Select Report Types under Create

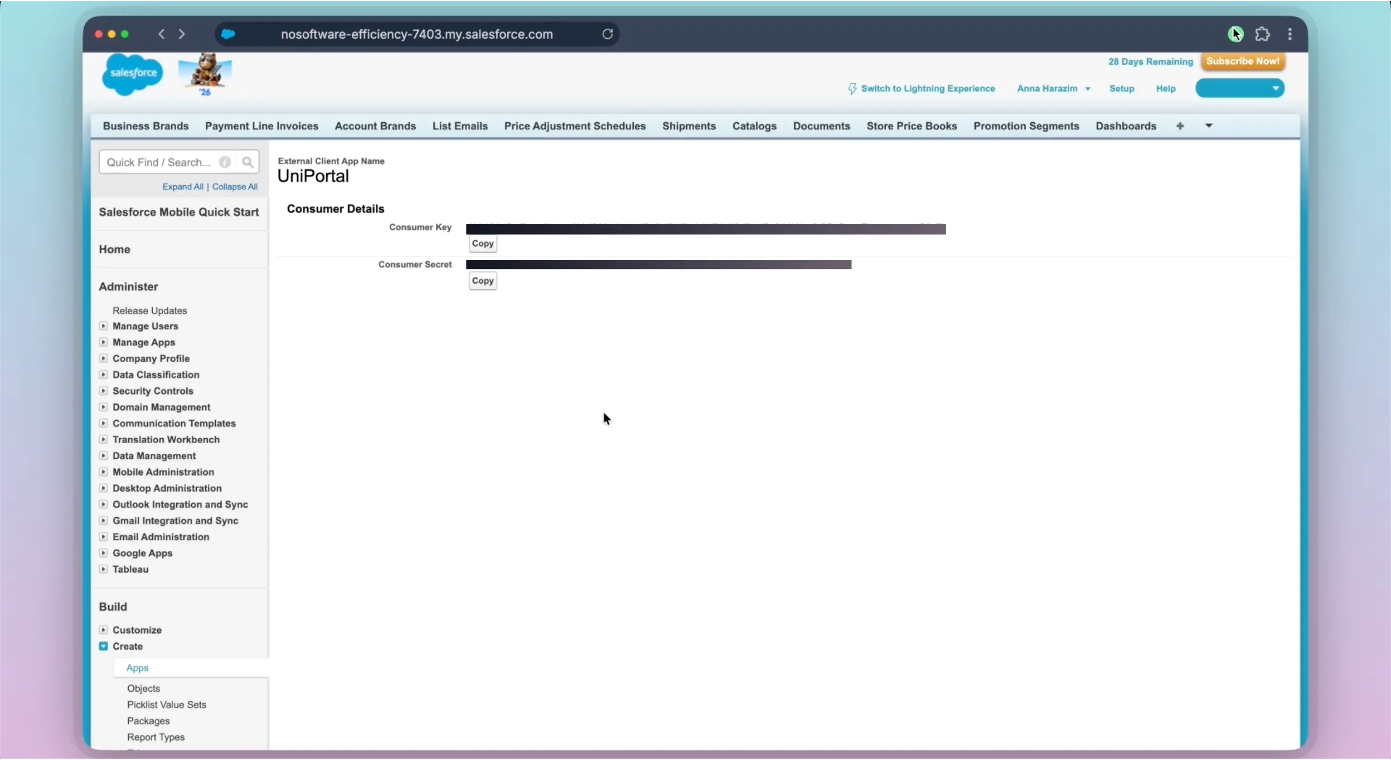click(156, 737)
